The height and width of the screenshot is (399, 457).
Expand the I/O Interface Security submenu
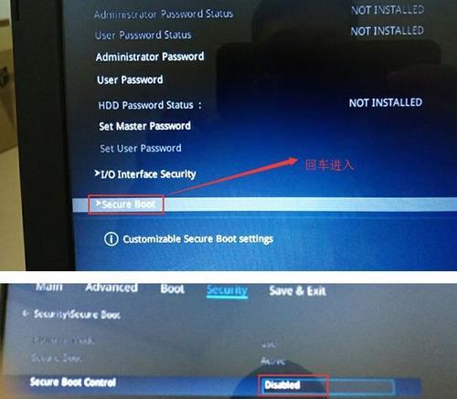point(145,174)
